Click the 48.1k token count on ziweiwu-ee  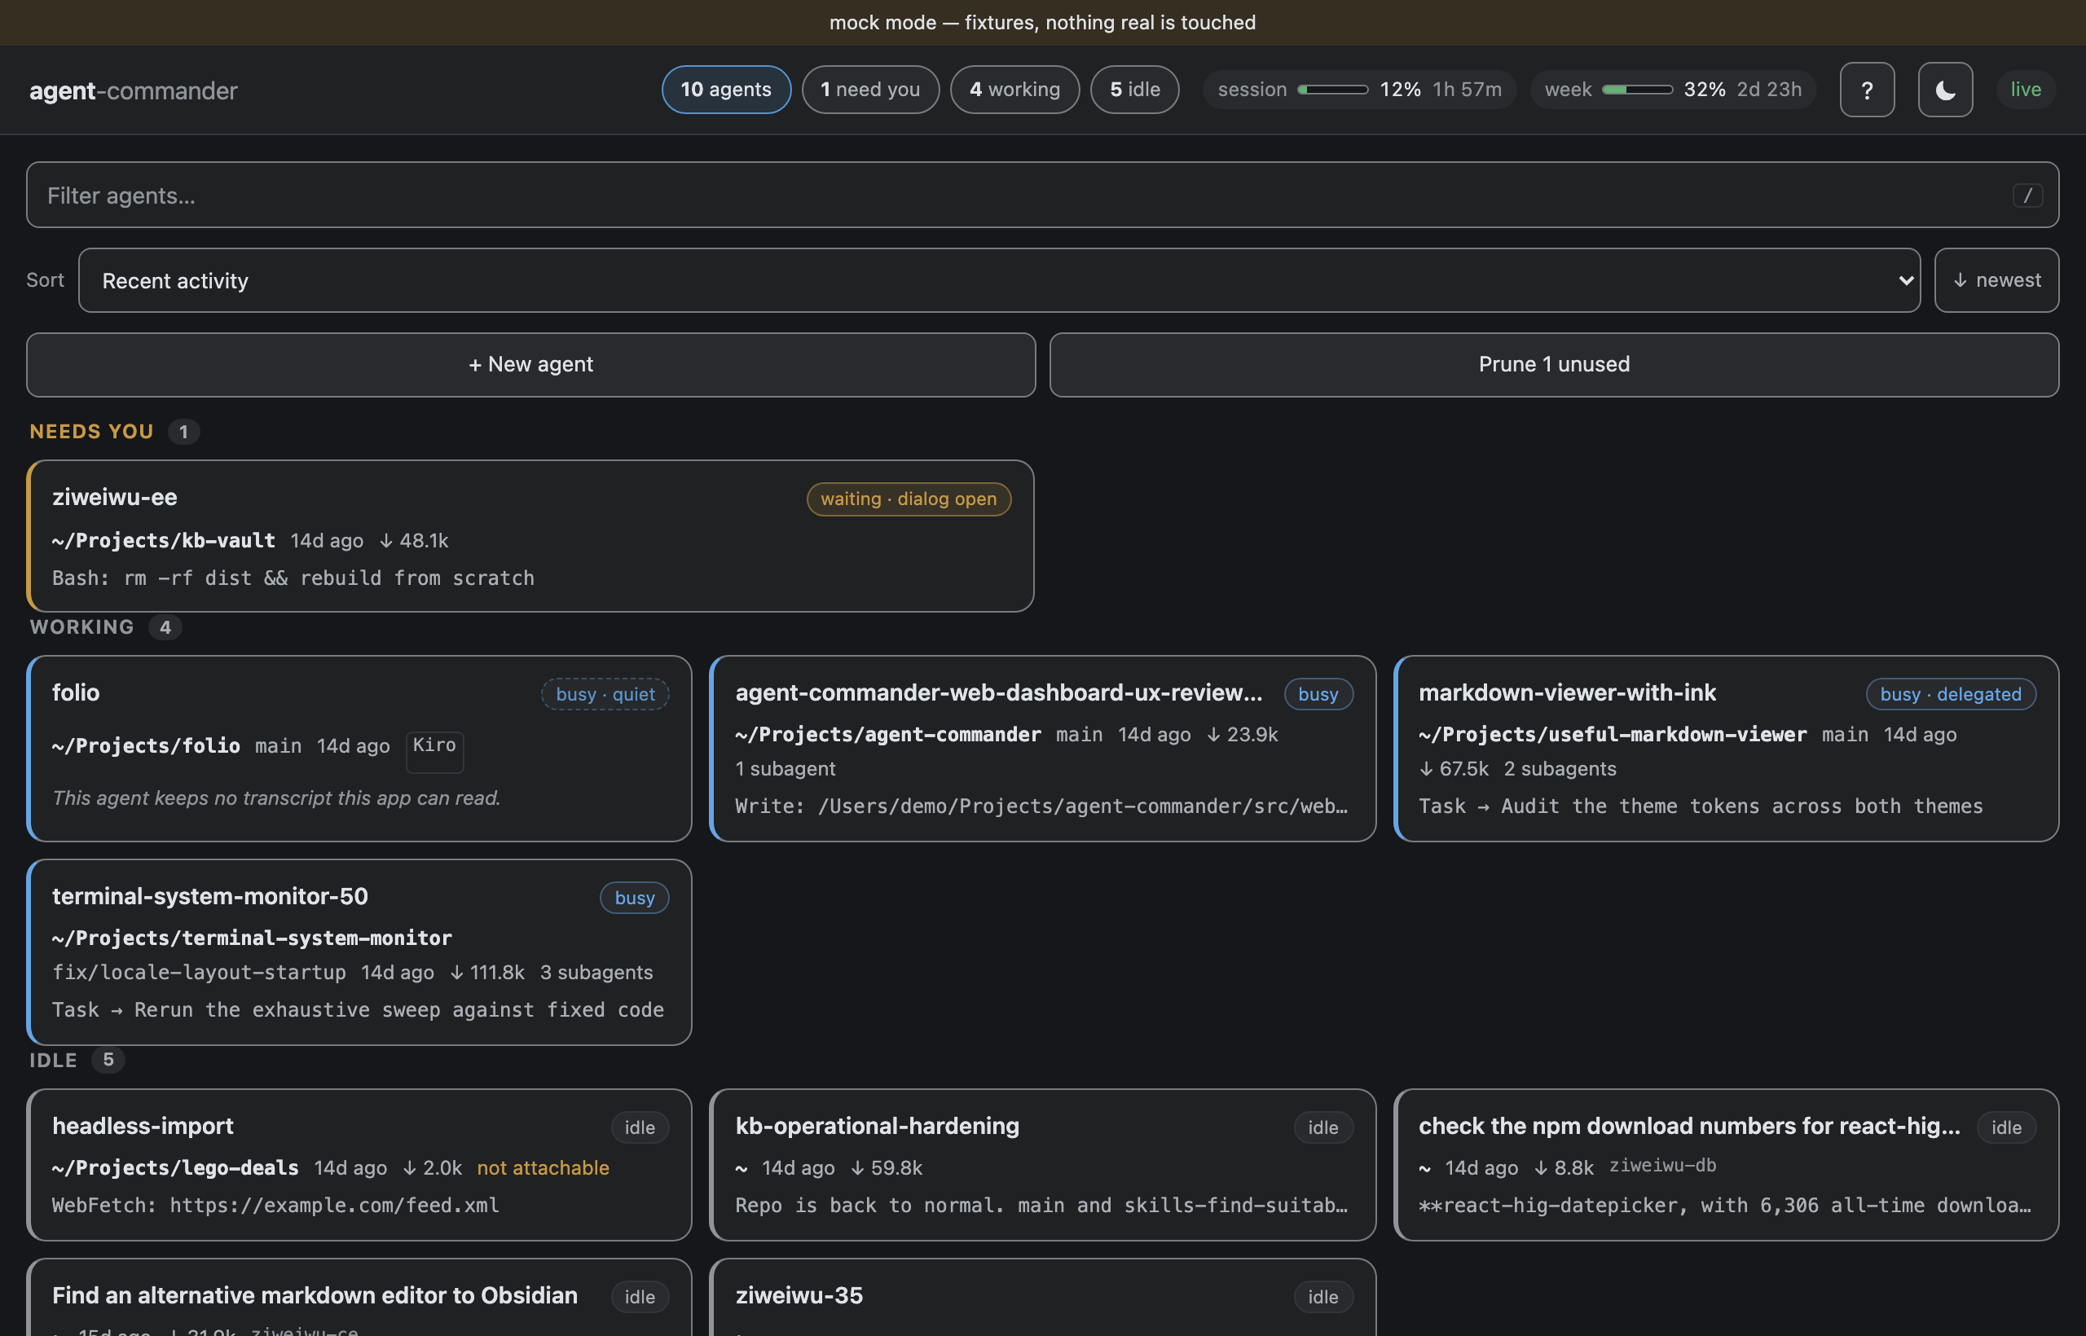[414, 540]
